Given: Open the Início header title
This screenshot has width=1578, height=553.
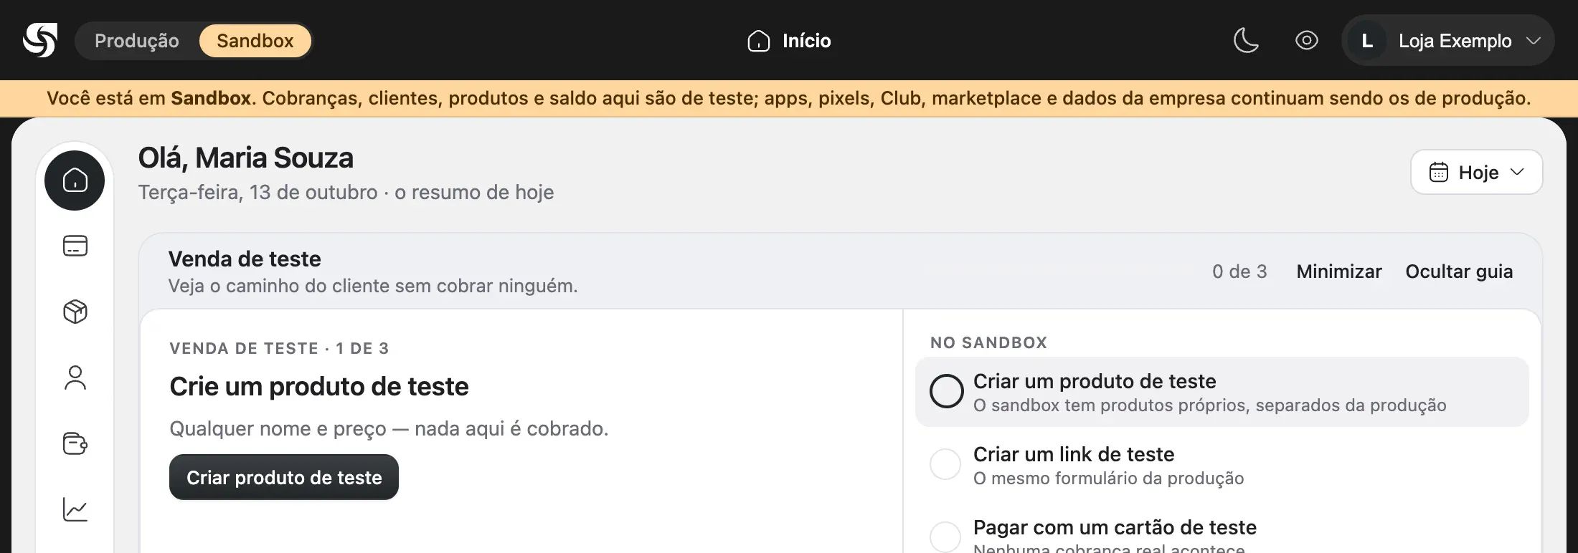Looking at the screenshot, I should click(806, 41).
